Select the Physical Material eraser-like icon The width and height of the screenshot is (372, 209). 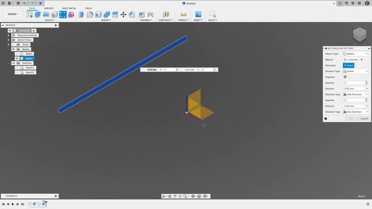pos(132,15)
